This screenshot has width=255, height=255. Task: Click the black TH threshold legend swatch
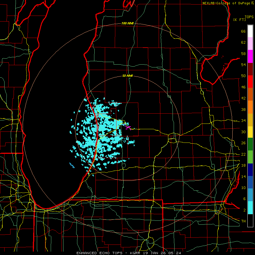(x=250, y=220)
